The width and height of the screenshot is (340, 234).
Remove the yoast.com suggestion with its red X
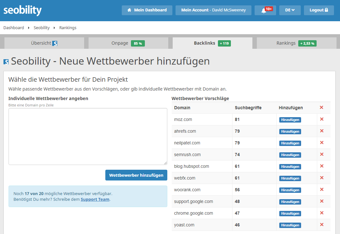(x=322, y=225)
